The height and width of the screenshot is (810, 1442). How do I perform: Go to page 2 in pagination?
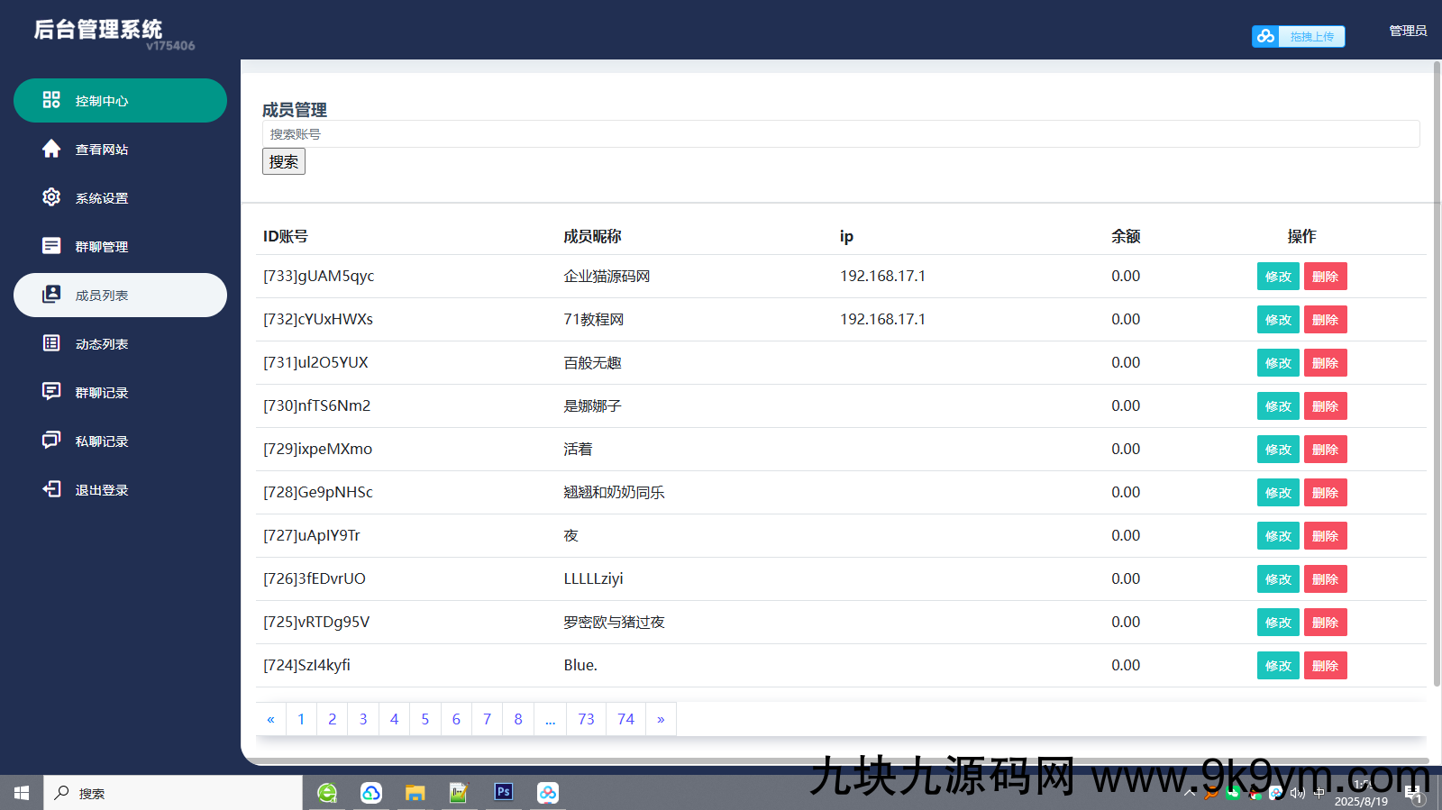(332, 719)
